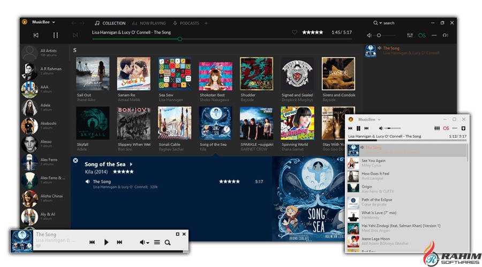Expand the mini player with square icon
Image resolution: width=482 pixels, height=267 pixels.
[177, 234]
